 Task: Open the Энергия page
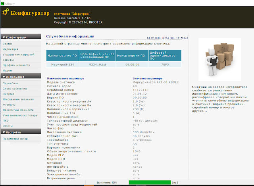pyautogui.click(x=21, y=94)
